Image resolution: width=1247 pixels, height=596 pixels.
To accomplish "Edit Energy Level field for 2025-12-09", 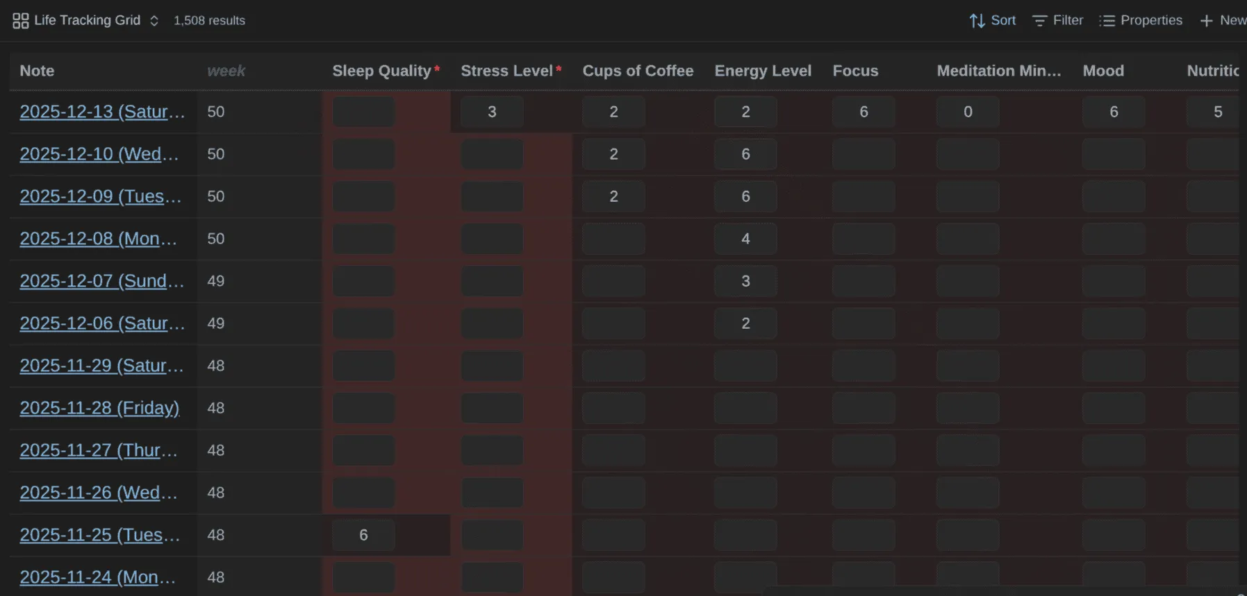I will [x=745, y=196].
